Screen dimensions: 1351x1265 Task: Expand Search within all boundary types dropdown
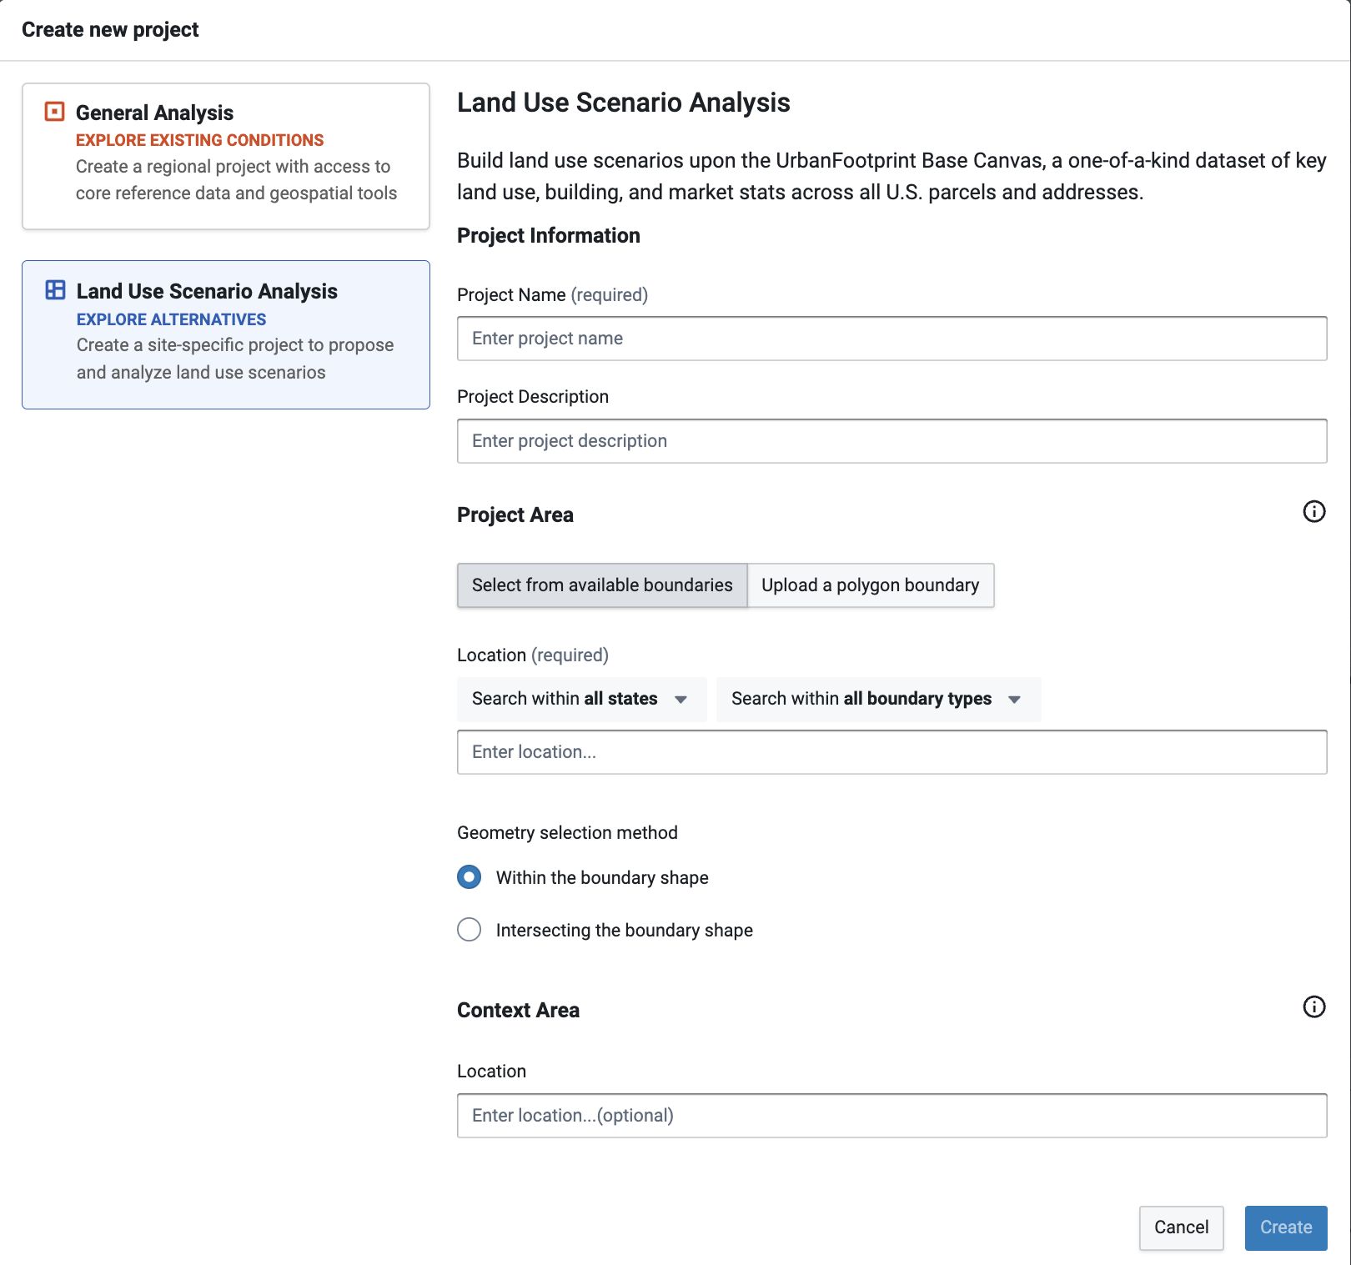click(x=878, y=699)
